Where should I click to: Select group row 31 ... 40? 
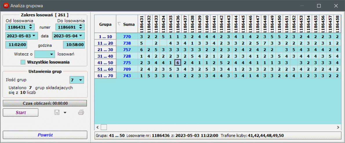pos(106,56)
